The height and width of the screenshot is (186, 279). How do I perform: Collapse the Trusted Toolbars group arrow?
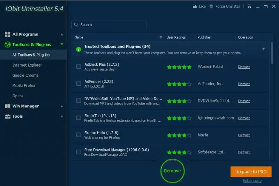[263, 49]
